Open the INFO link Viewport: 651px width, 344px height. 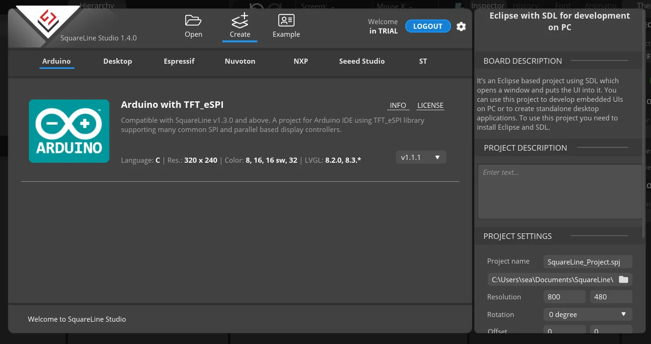398,106
